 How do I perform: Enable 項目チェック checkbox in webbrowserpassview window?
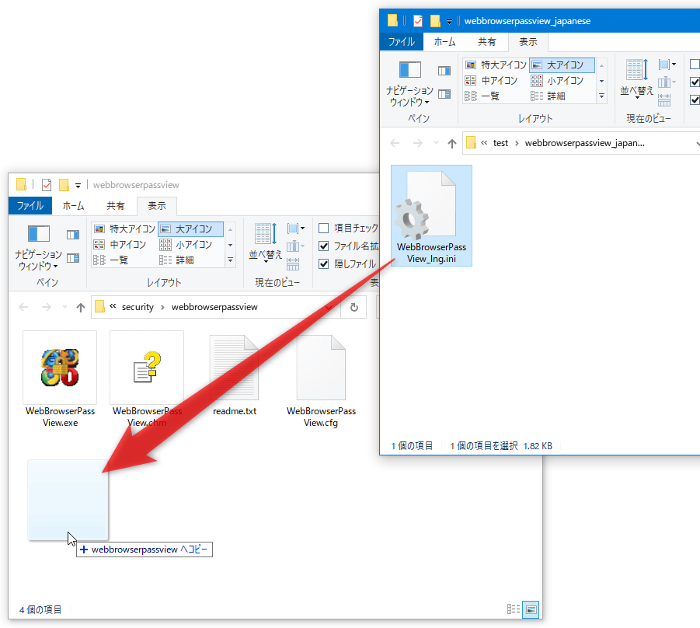[x=324, y=229]
